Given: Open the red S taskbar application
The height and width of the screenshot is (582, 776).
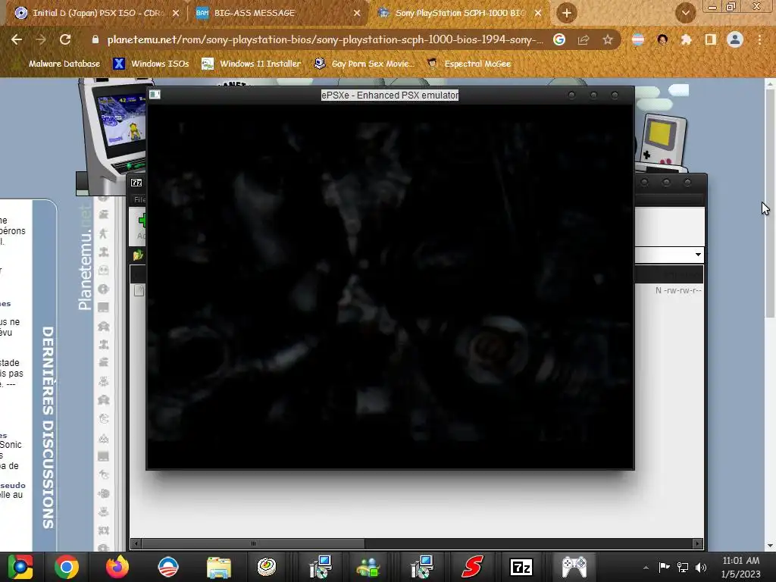Looking at the screenshot, I should click(473, 567).
